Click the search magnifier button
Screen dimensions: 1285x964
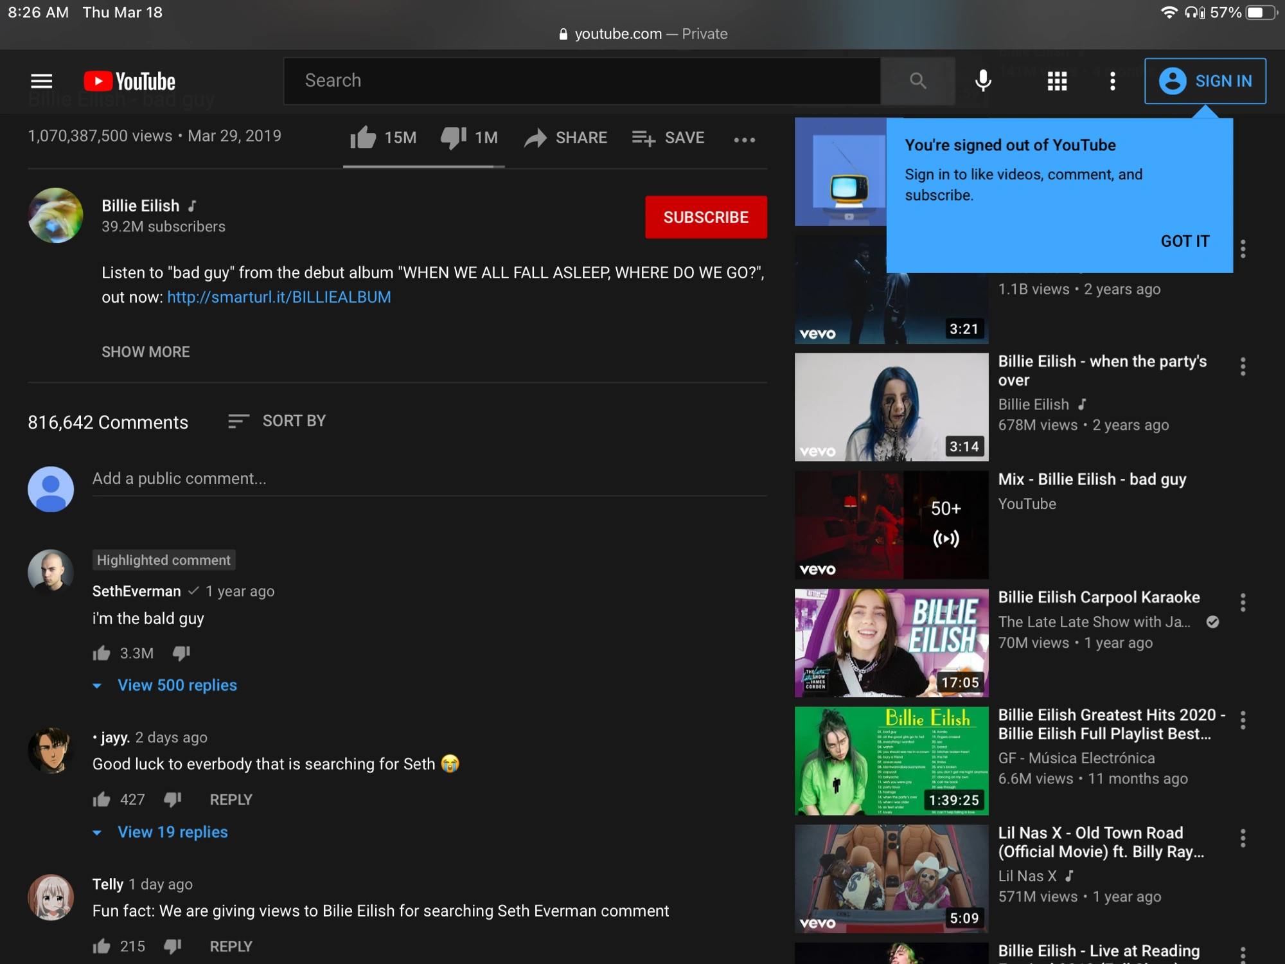[917, 81]
